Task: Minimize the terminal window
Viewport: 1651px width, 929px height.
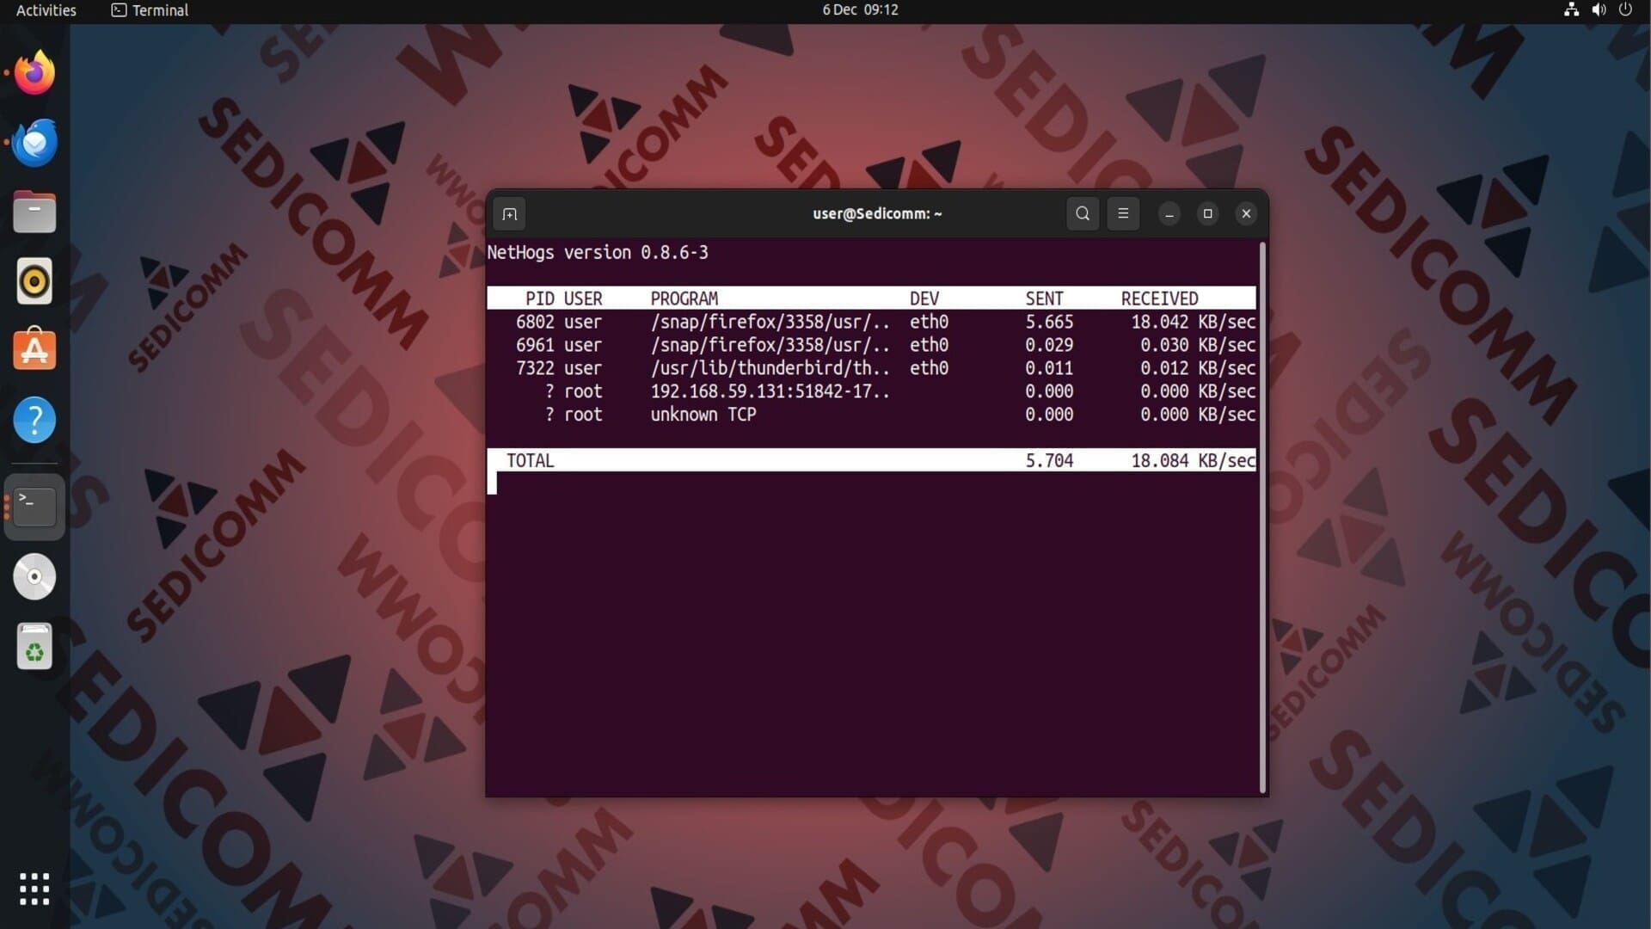Action: pyautogui.click(x=1169, y=214)
